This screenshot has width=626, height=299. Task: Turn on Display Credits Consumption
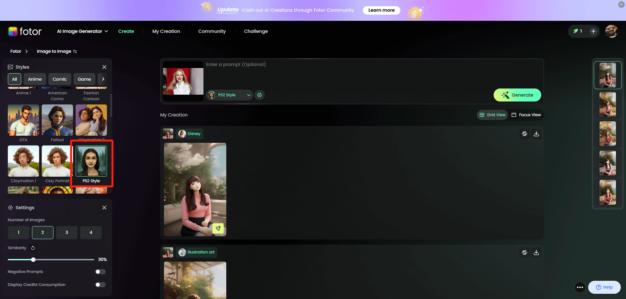(x=100, y=285)
